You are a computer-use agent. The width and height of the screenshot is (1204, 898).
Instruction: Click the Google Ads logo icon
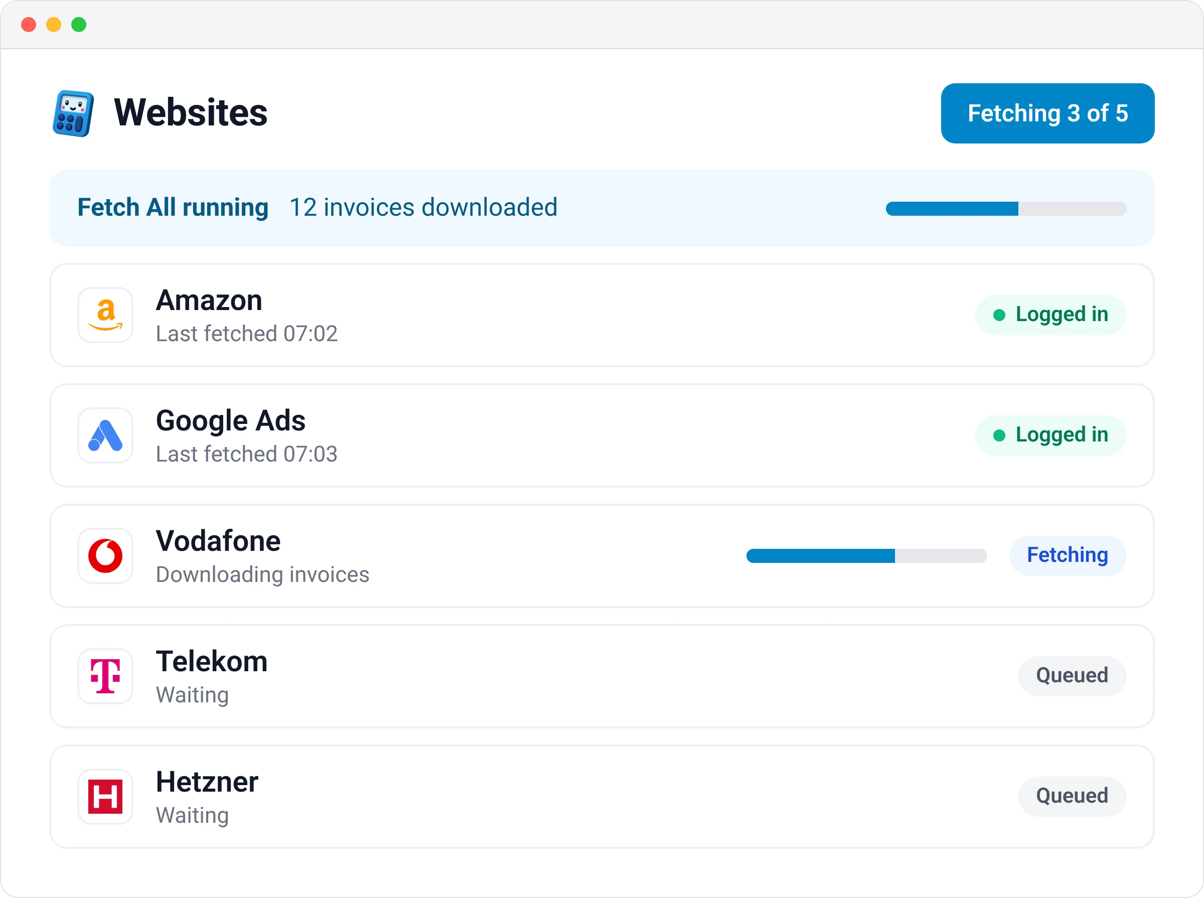[105, 435]
